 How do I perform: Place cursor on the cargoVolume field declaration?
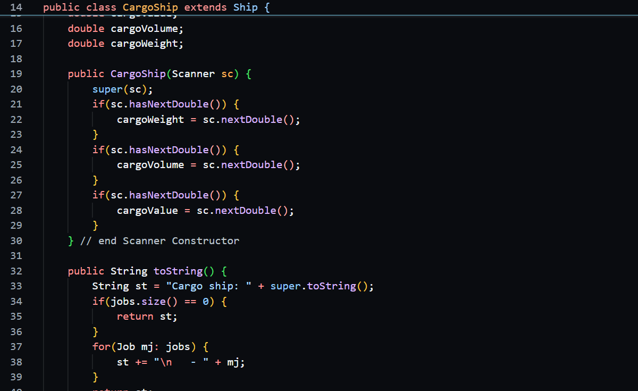pyautogui.click(x=147, y=28)
